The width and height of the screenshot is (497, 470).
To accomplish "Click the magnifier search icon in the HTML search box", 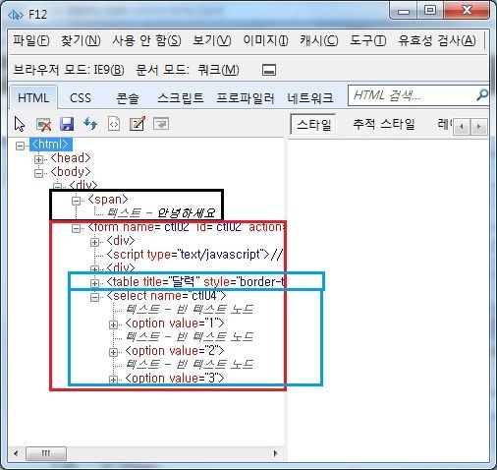I will point(482,95).
